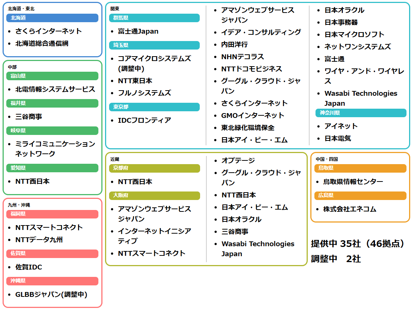Viewport: 415px width, 312px height.
Task: Click the 東京都 header bar
Action: point(155,107)
